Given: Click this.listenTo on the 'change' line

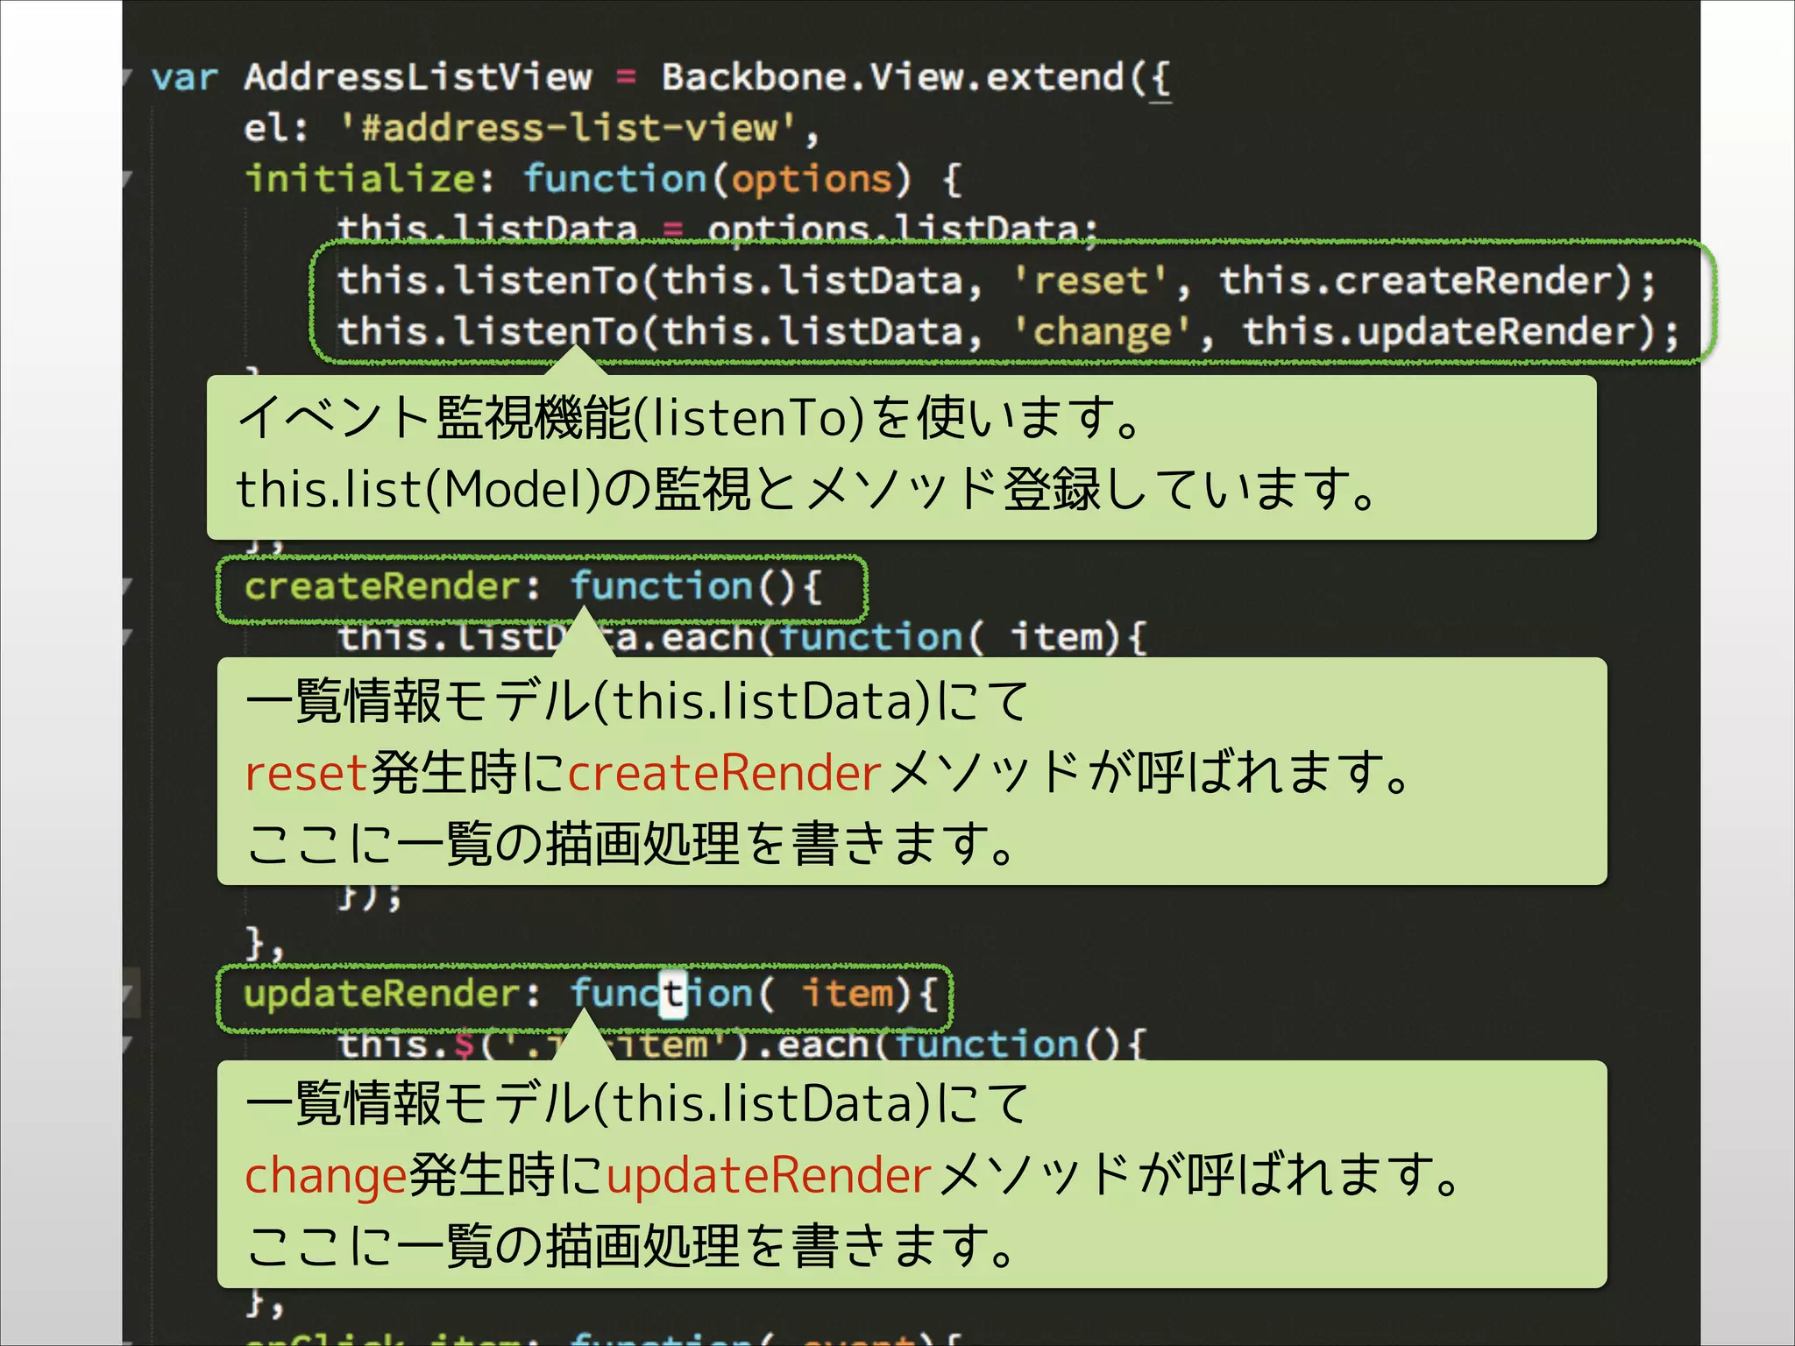Looking at the screenshot, I should click(x=488, y=332).
